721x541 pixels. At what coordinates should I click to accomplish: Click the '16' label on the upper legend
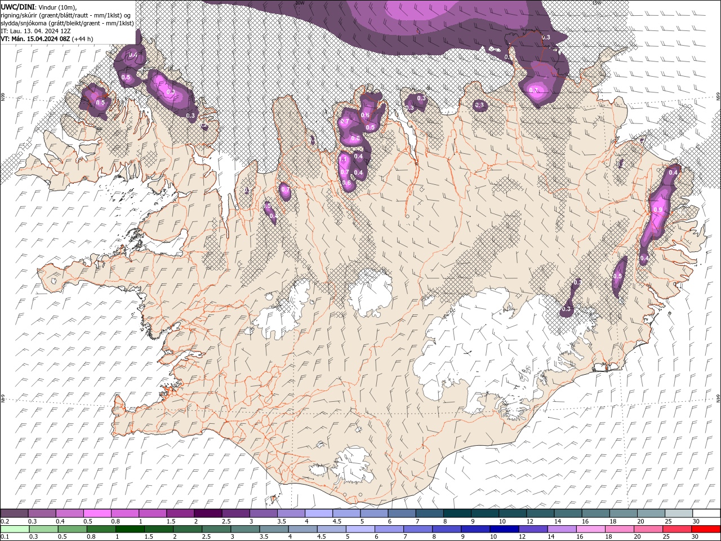point(585,521)
